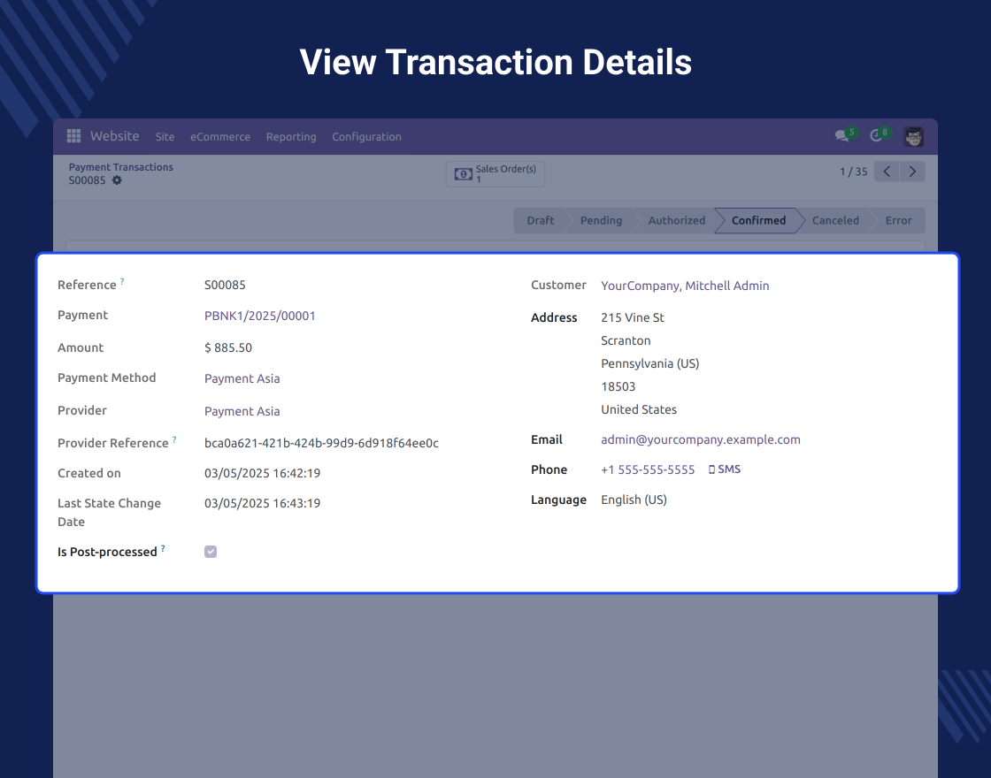Click the amount value $ 885.50

coord(228,348)
